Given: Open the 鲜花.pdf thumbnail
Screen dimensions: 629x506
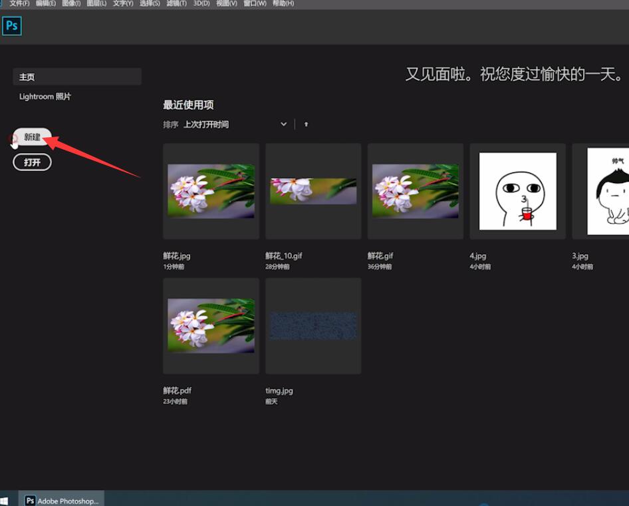Looking at the screenshot, I should [211, 326].
